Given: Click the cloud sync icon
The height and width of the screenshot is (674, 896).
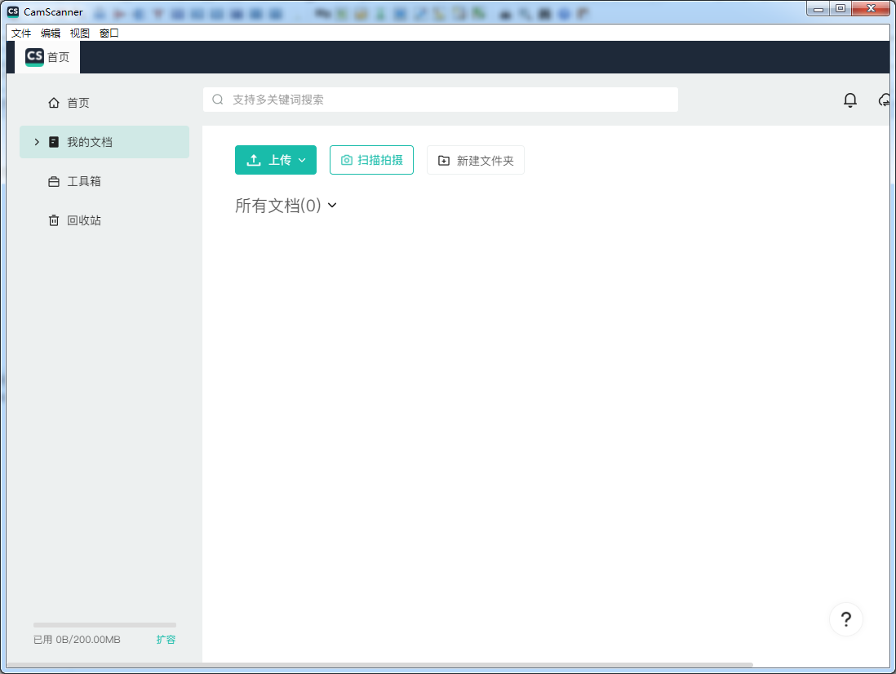Looking at the screenshot, I should point(884,100).
